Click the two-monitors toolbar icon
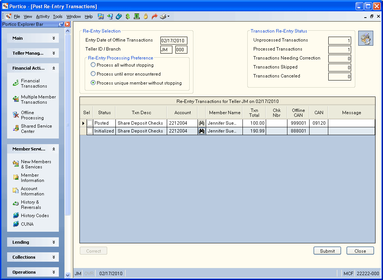 click(101, 16)
